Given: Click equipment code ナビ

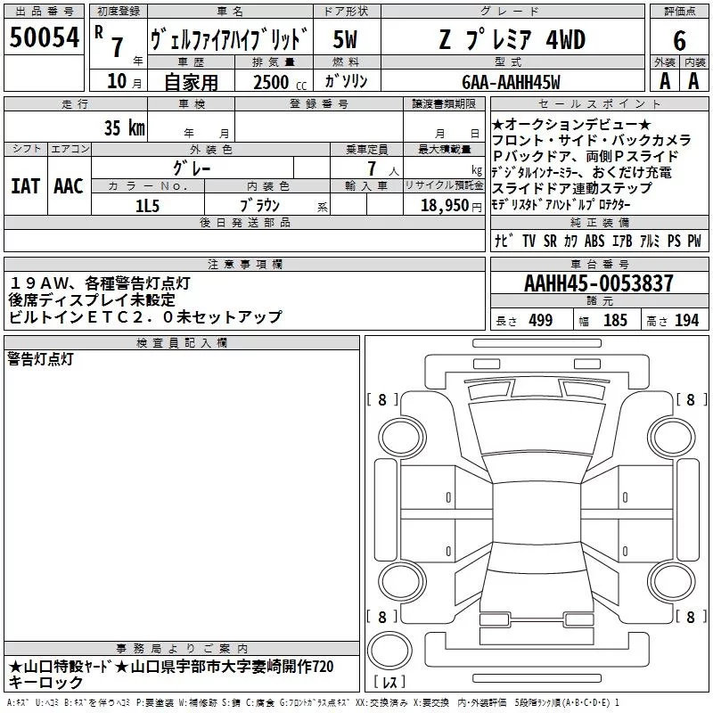Looking at the screenshot, I should [504, 241].
